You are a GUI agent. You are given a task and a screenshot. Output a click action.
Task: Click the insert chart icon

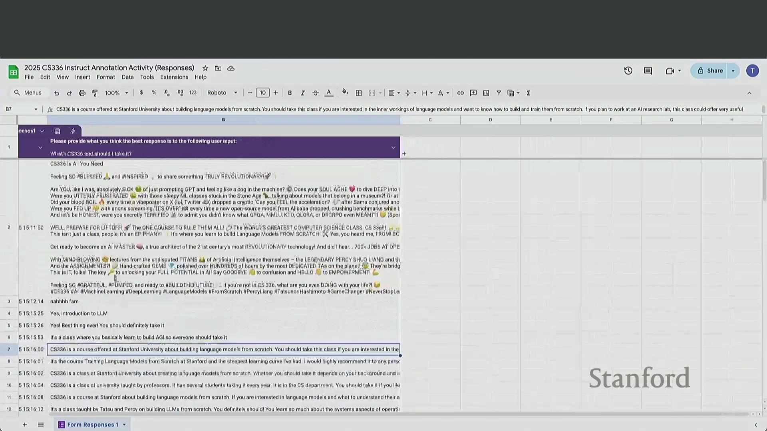click(x=486, y=93)
